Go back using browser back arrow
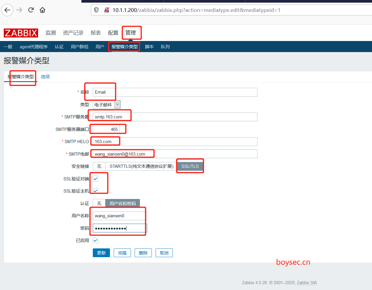The width and height of the screenshot is (372, 290). click(7, 10)
